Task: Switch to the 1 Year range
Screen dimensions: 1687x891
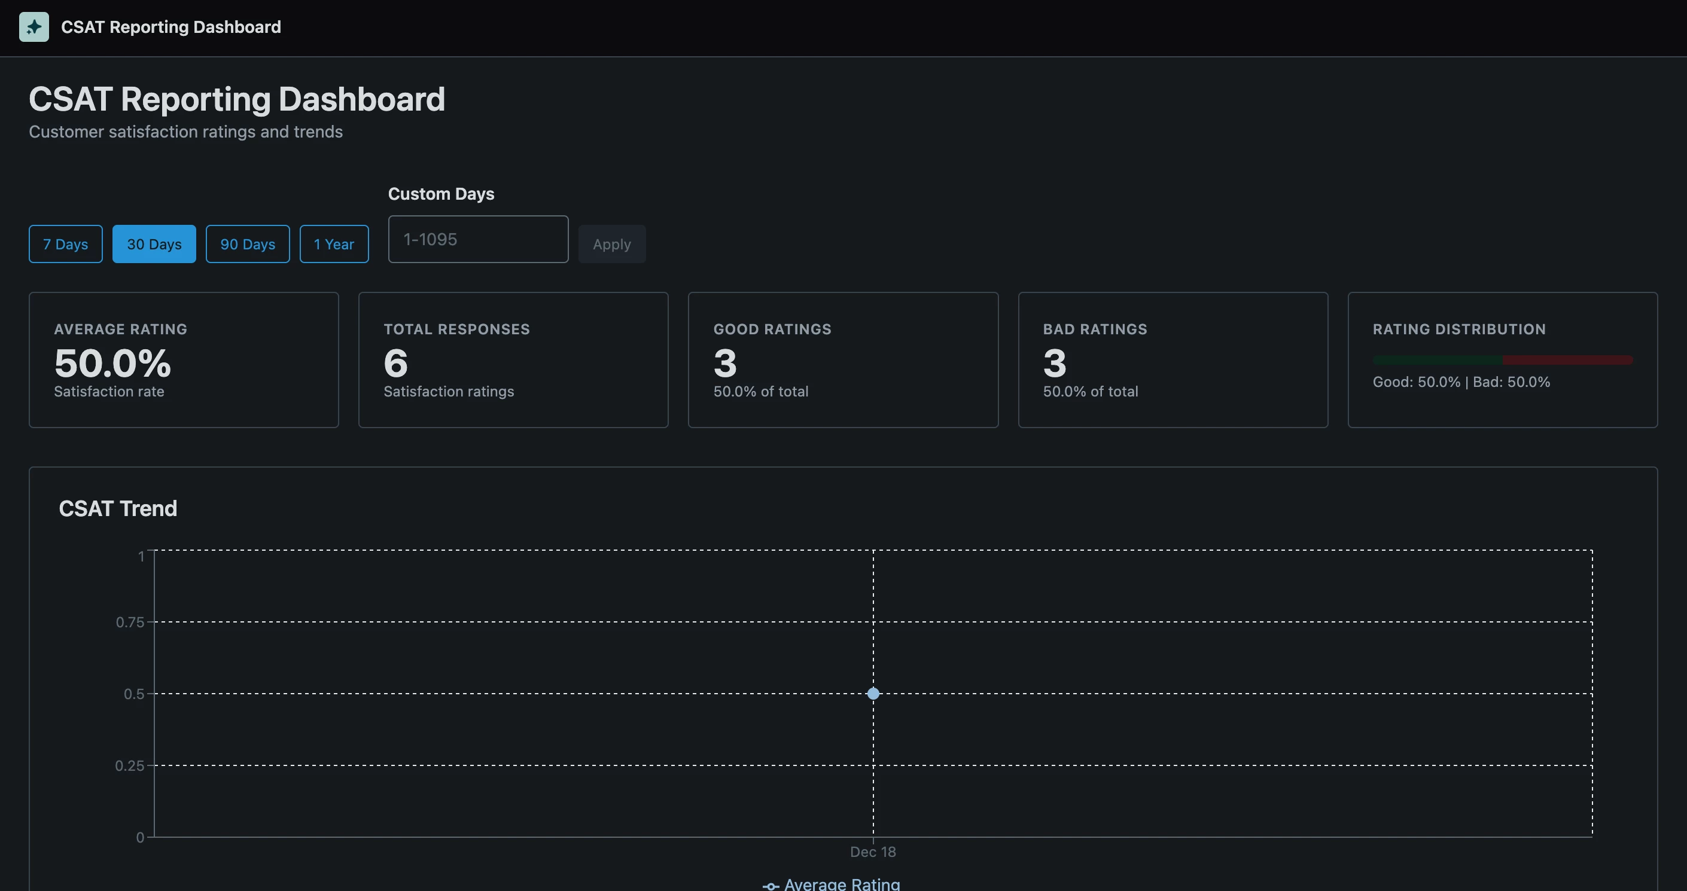Action: point(334,244)
